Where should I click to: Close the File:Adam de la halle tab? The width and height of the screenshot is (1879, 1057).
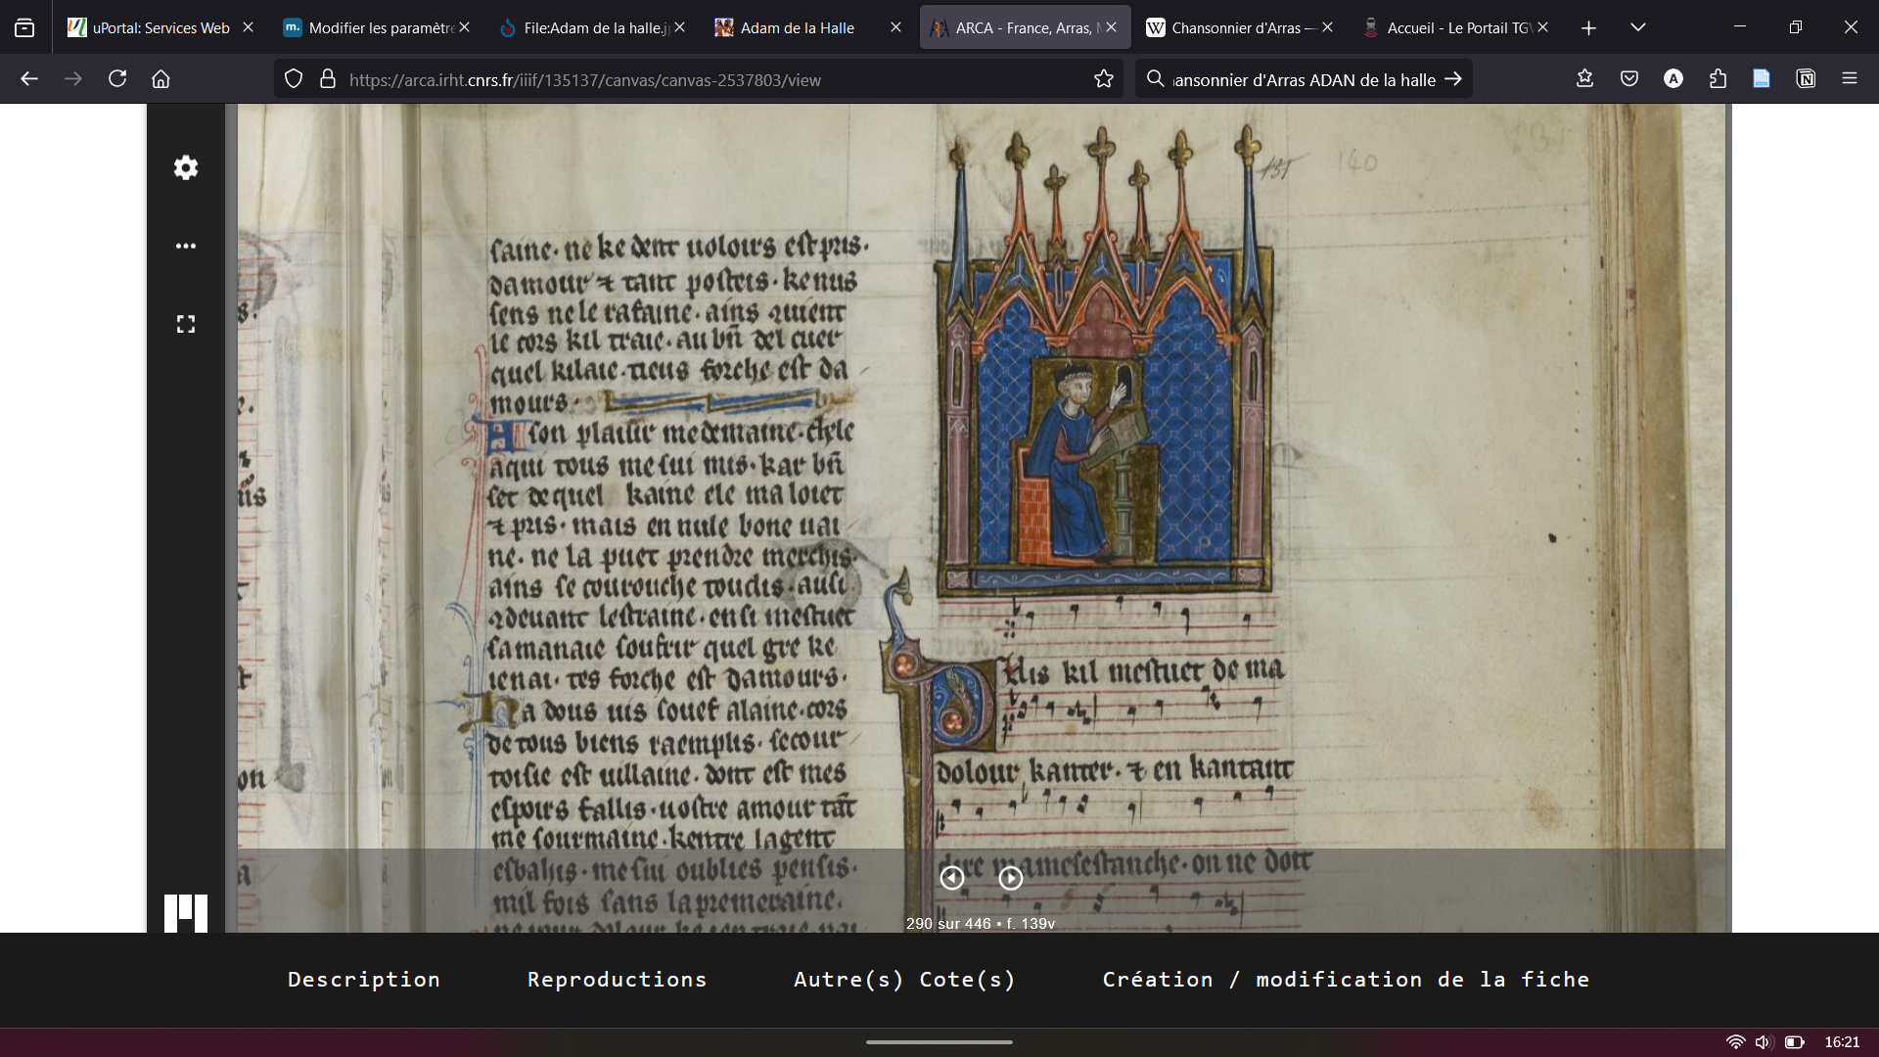[x=679, y=27]
